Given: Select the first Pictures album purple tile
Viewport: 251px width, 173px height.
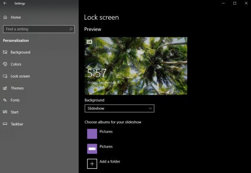Looking at the screenshot, I should (x=92, y=134).
